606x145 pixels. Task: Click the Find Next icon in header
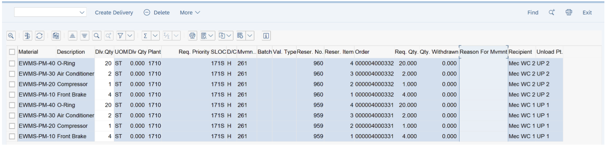[x=552, y=12]
